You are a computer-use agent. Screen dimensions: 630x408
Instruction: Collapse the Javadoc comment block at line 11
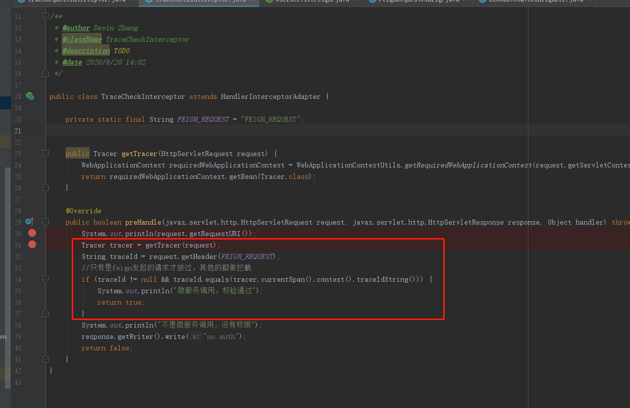tap(45, 17)
